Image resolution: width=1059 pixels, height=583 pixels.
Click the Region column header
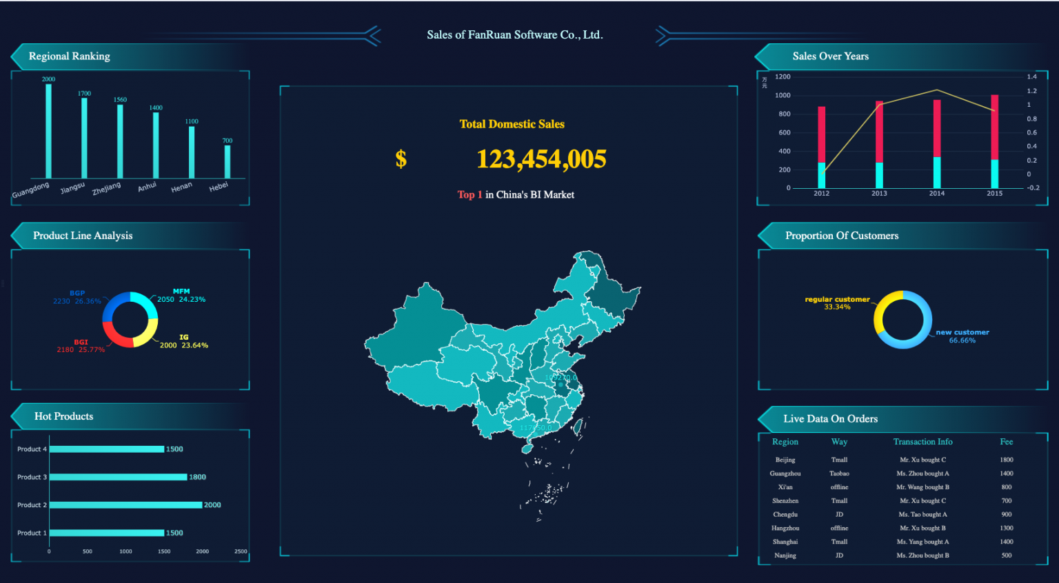[x=785, y=442]
